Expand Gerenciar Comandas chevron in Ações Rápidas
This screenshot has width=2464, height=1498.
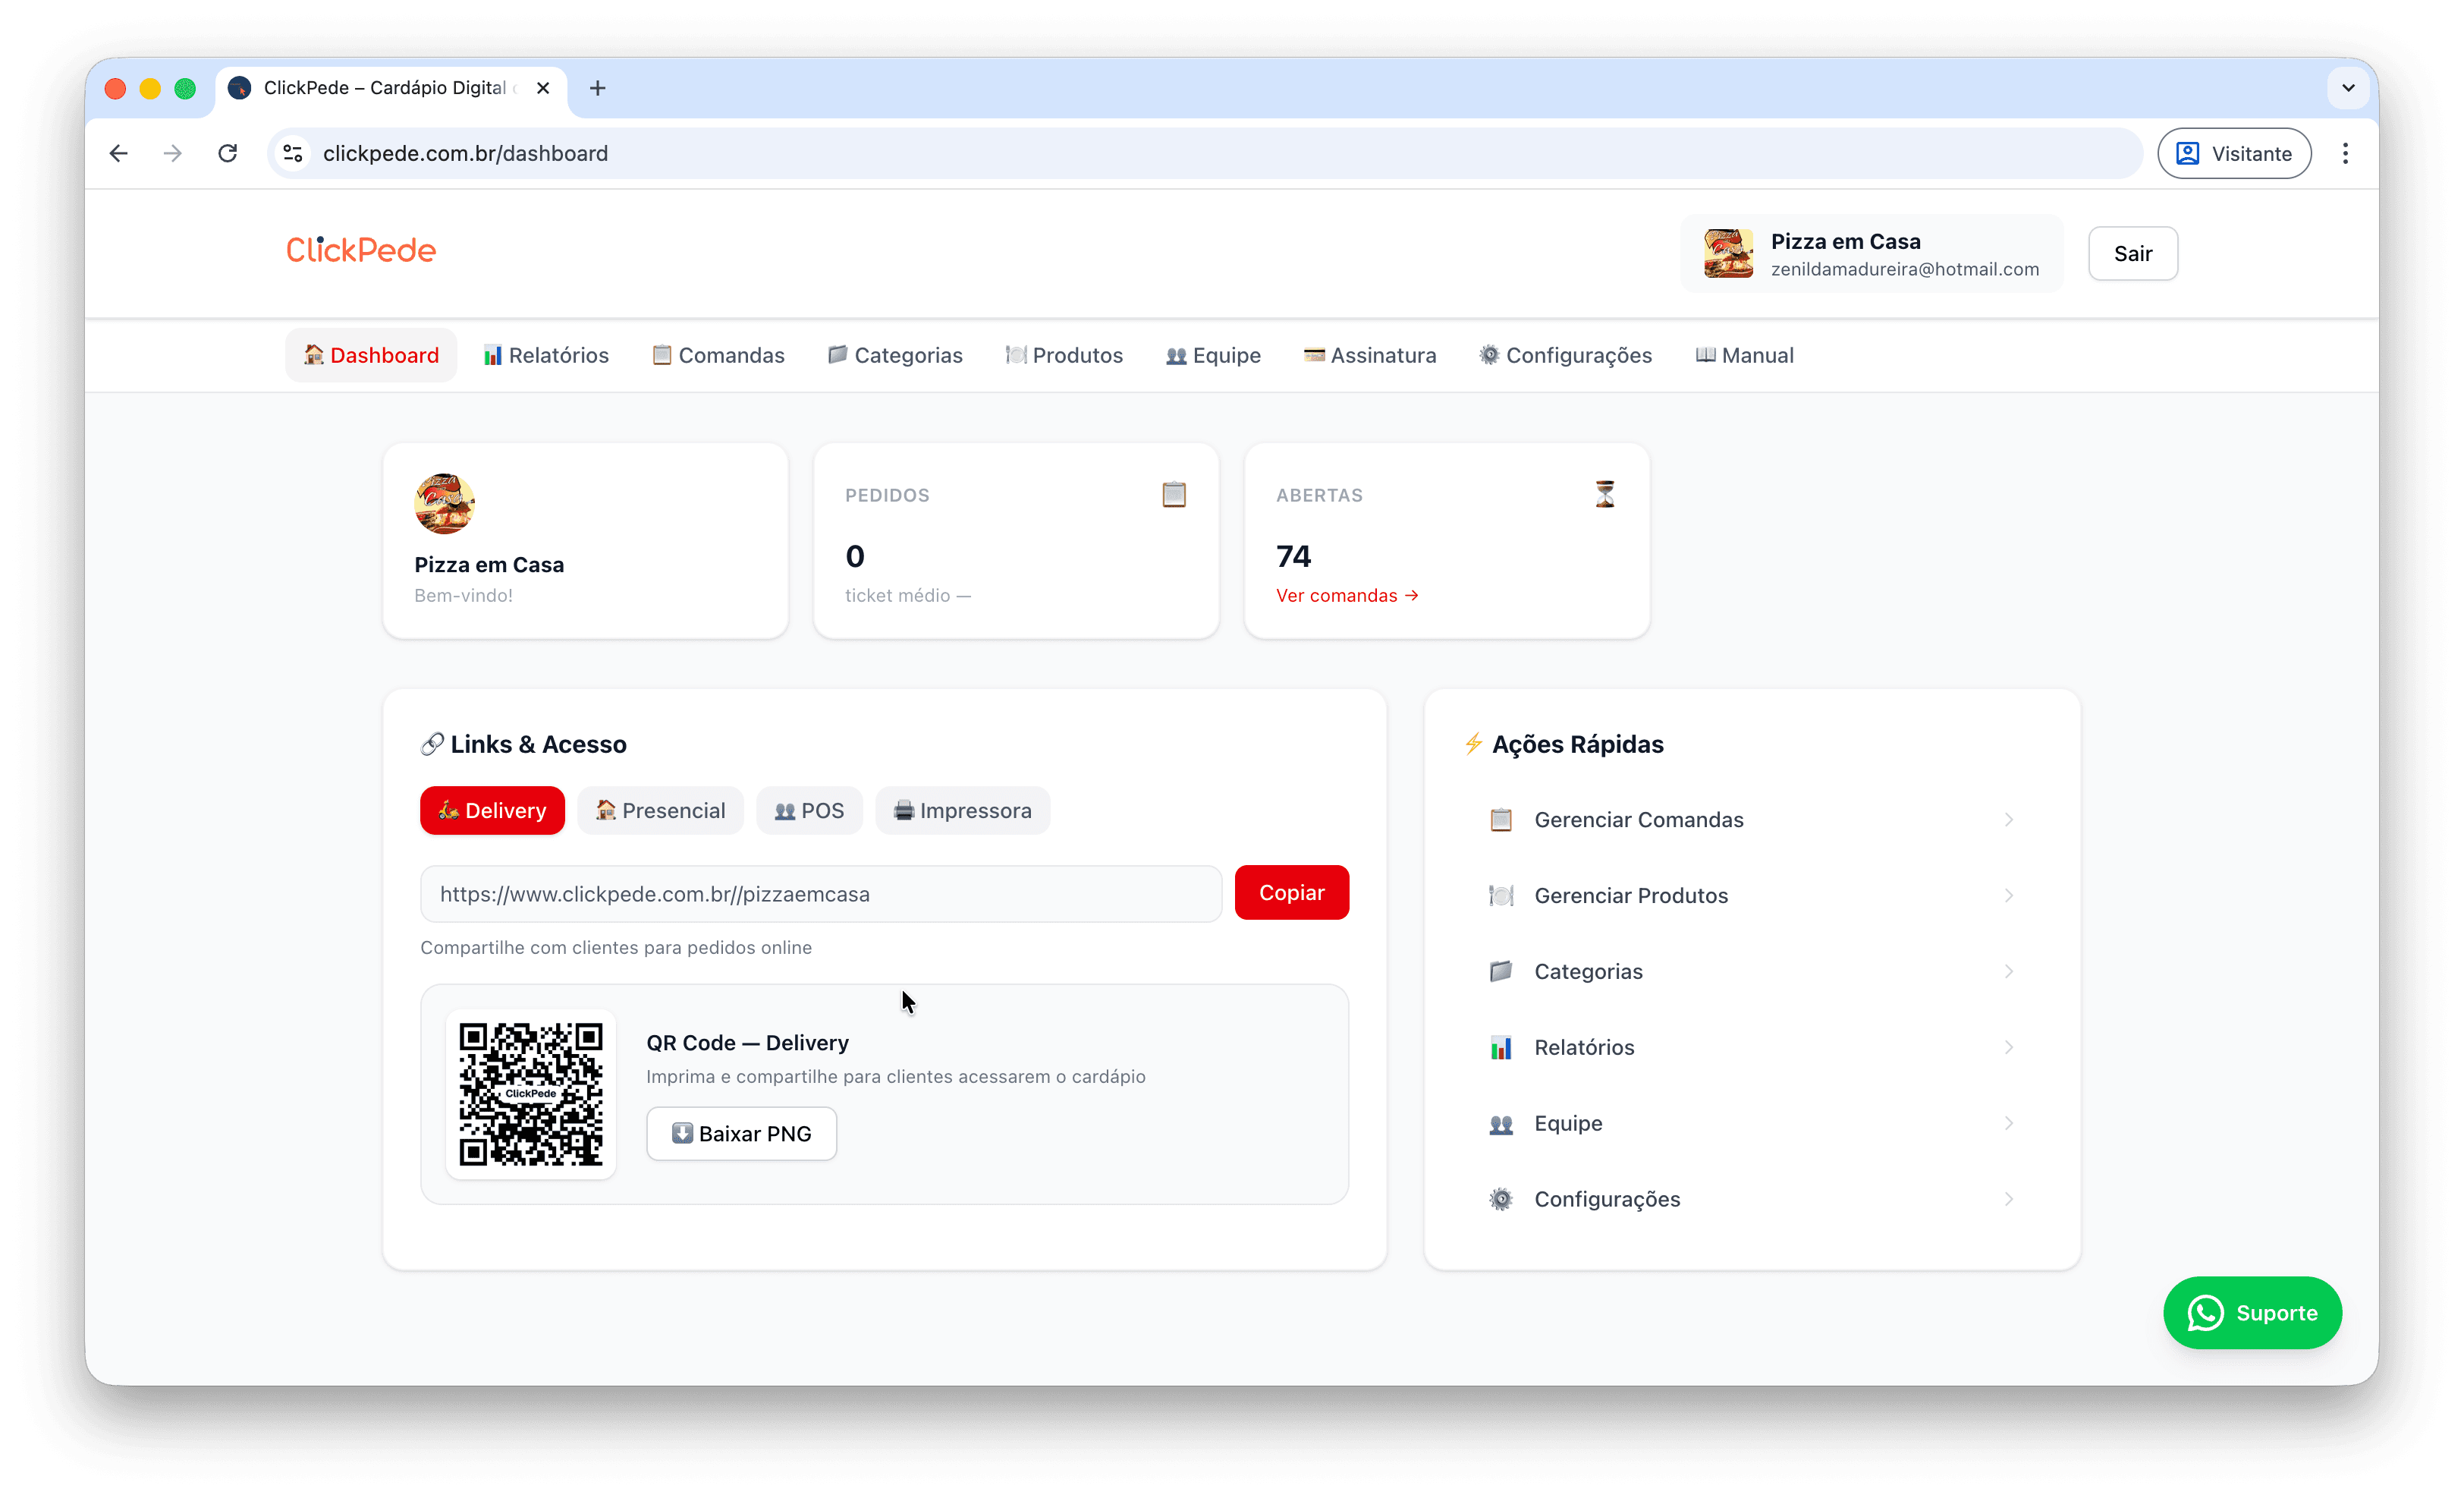point(2008,820)
